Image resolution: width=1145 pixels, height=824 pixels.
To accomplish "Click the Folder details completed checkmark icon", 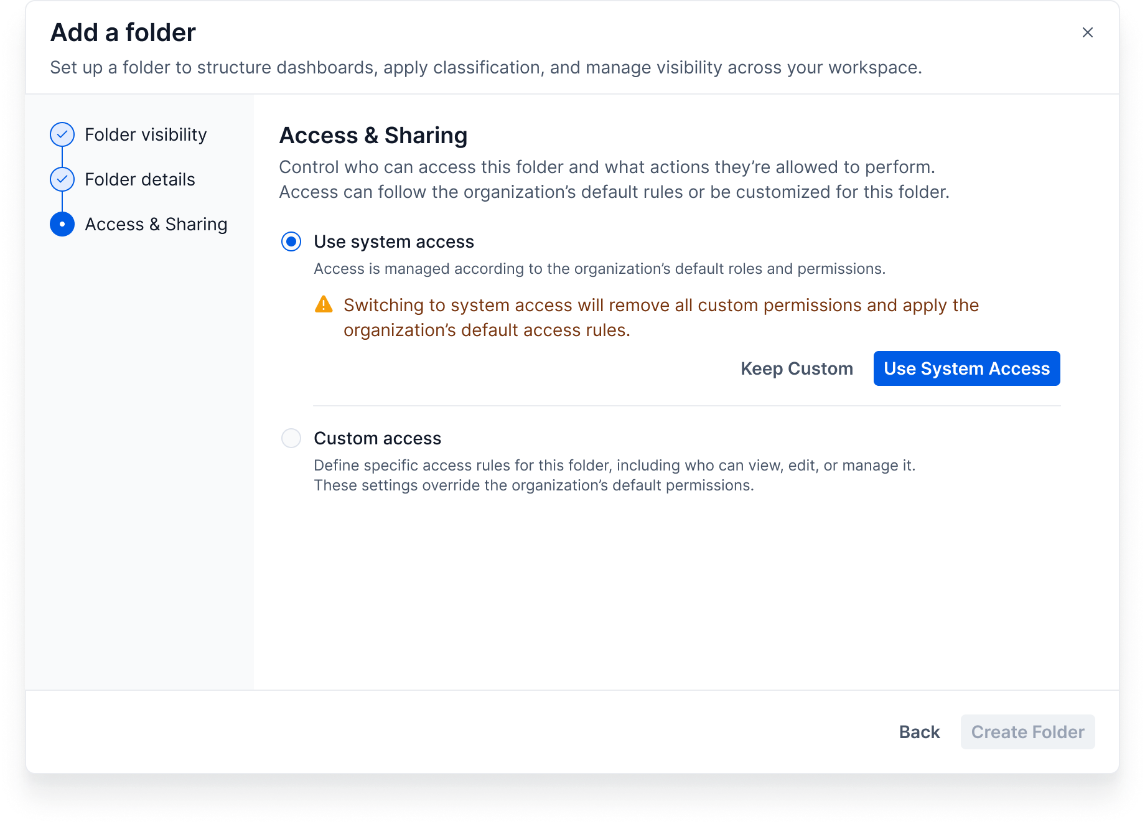I will coord(62,179).
